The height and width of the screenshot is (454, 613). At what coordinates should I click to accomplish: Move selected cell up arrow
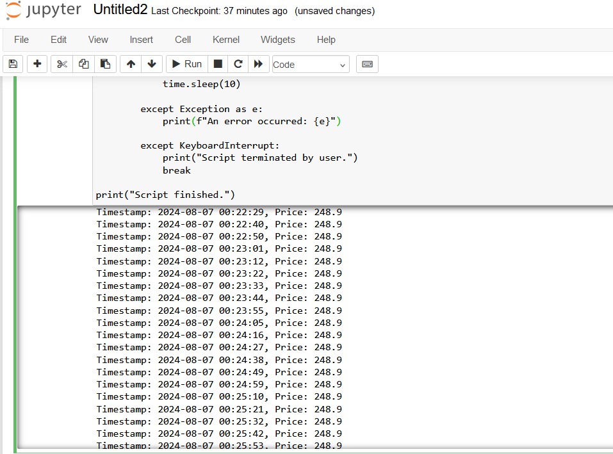click(131, 64)
